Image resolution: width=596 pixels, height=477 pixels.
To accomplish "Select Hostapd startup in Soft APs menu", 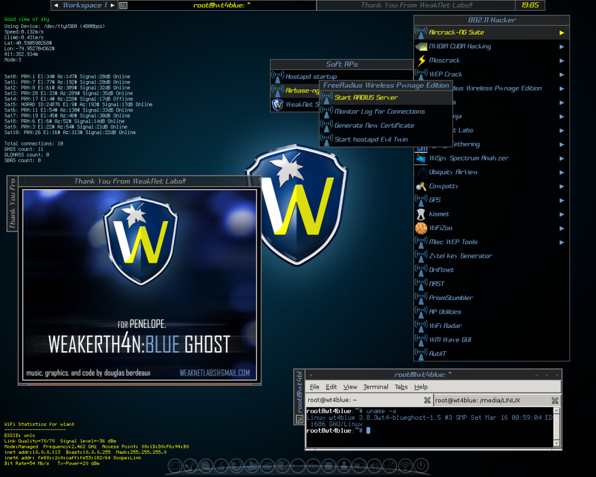I will click(342, 76).
